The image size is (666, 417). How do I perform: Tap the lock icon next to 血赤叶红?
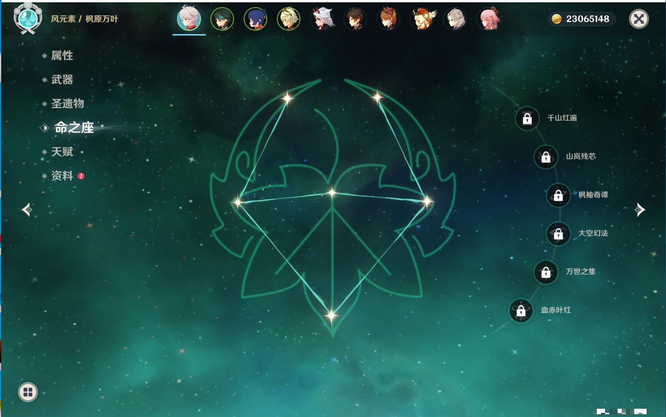click(x=521, y=311)
